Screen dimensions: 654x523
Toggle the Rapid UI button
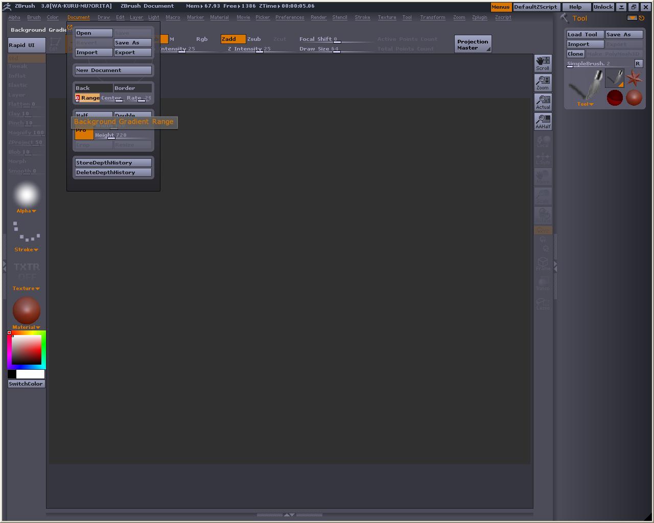pos(27,45)
